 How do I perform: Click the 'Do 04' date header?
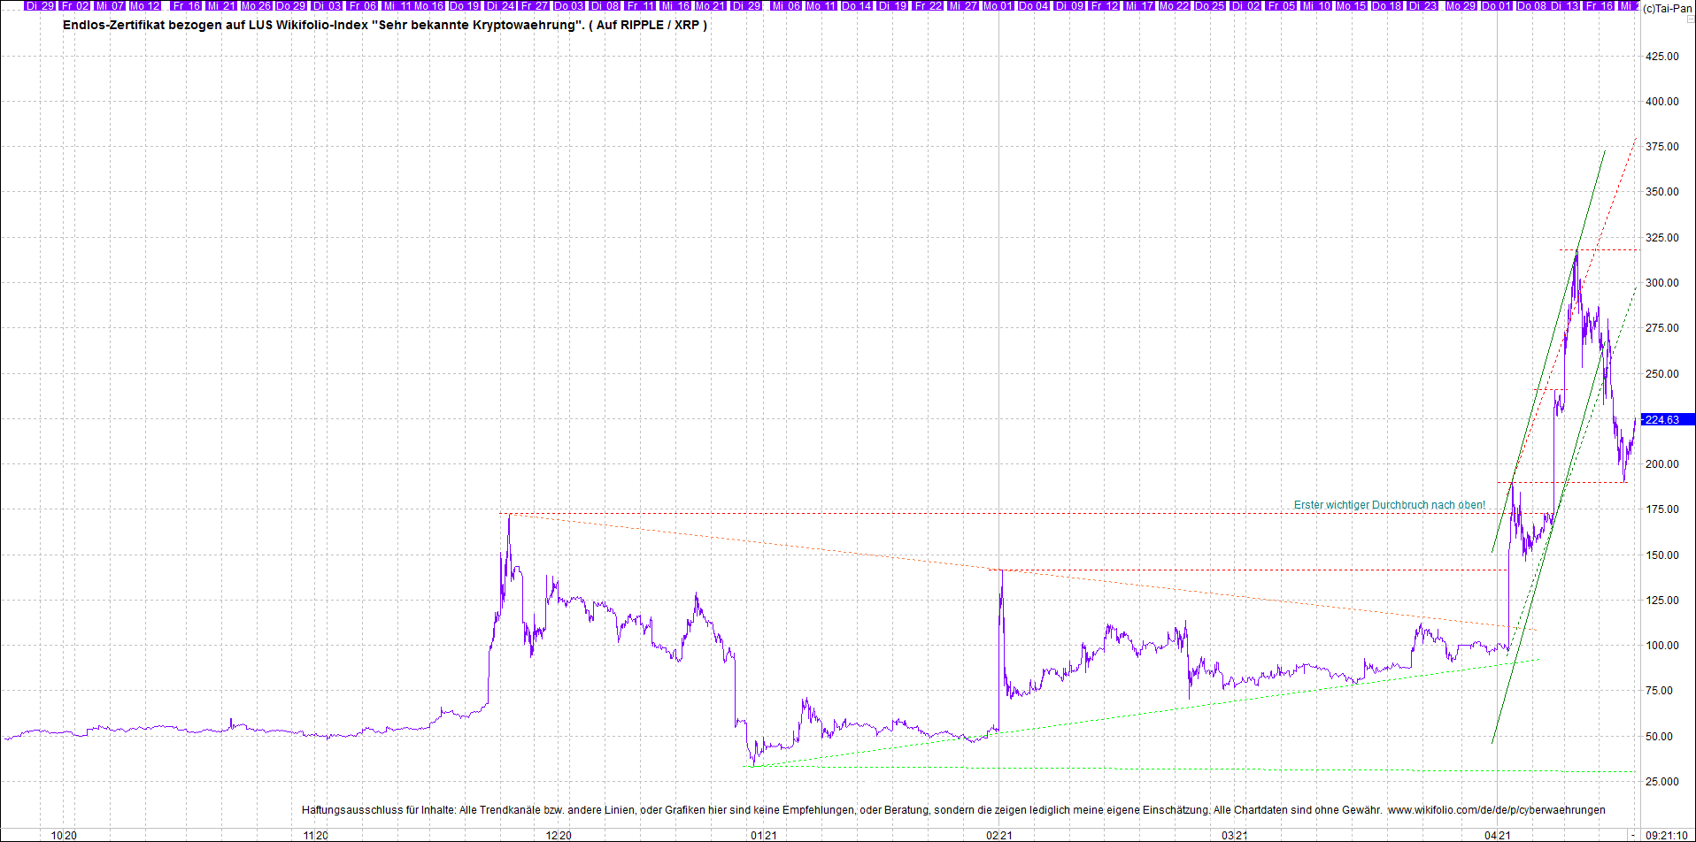pyautogui.click(x=1033, y=5)
